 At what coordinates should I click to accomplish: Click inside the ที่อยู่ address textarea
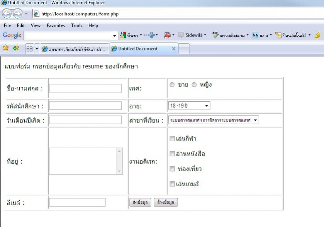[83, 161]
